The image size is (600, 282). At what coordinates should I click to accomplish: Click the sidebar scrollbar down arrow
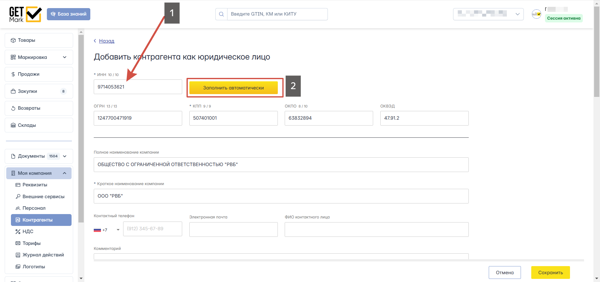click(81, 278)
